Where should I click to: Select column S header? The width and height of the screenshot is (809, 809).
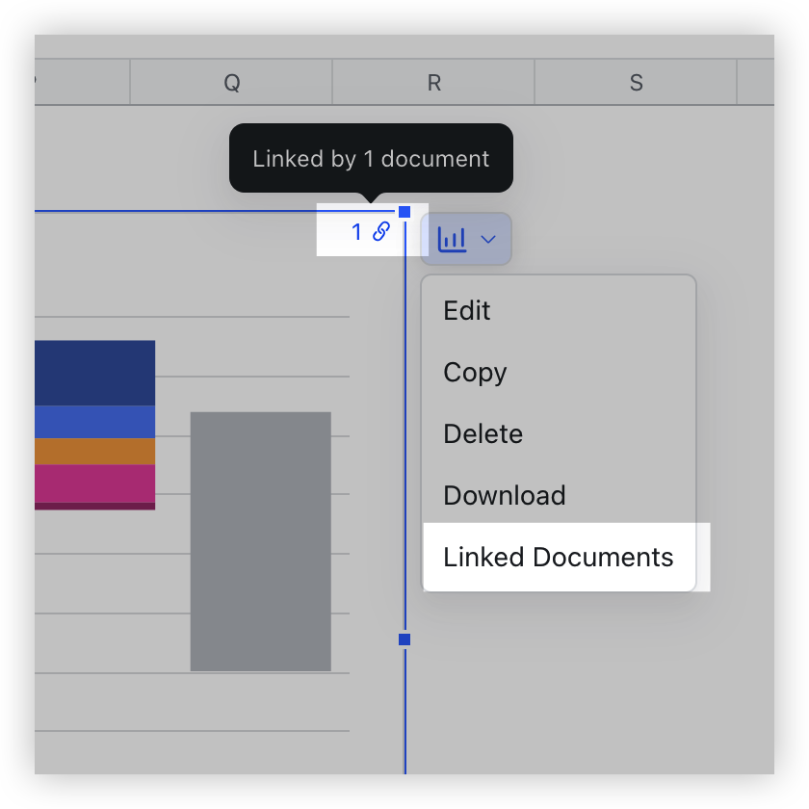click(x=636, y=83)
